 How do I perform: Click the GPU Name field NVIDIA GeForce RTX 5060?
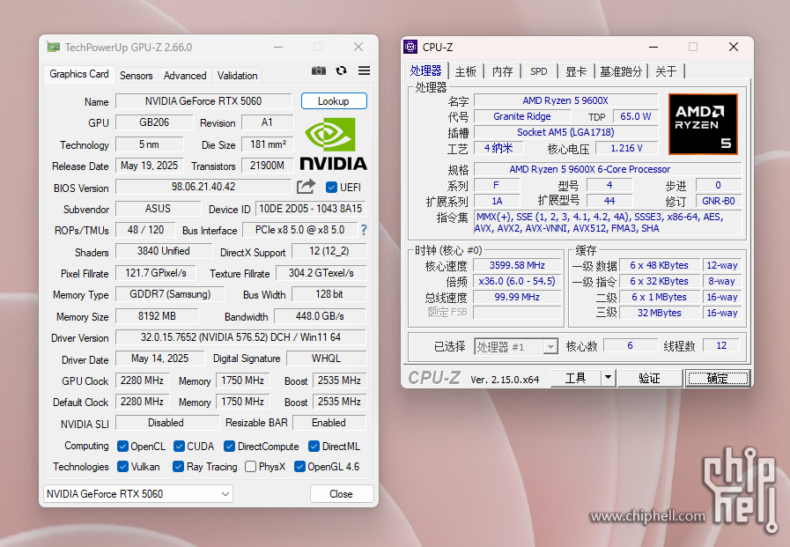203,101
